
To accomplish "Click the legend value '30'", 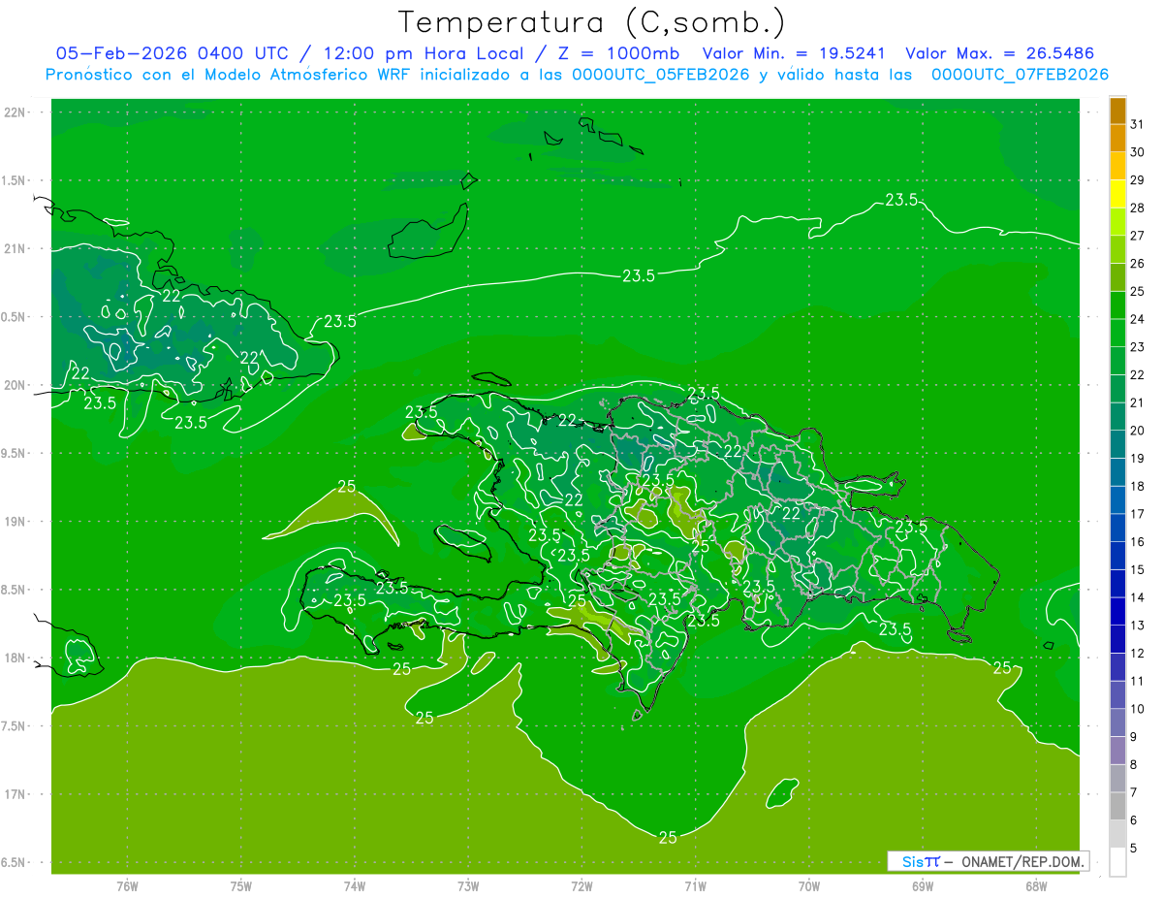I will pos(1137,152).
